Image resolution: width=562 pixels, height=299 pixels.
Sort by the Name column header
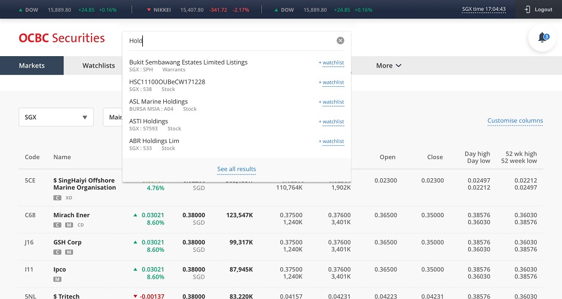click(62, 157)
